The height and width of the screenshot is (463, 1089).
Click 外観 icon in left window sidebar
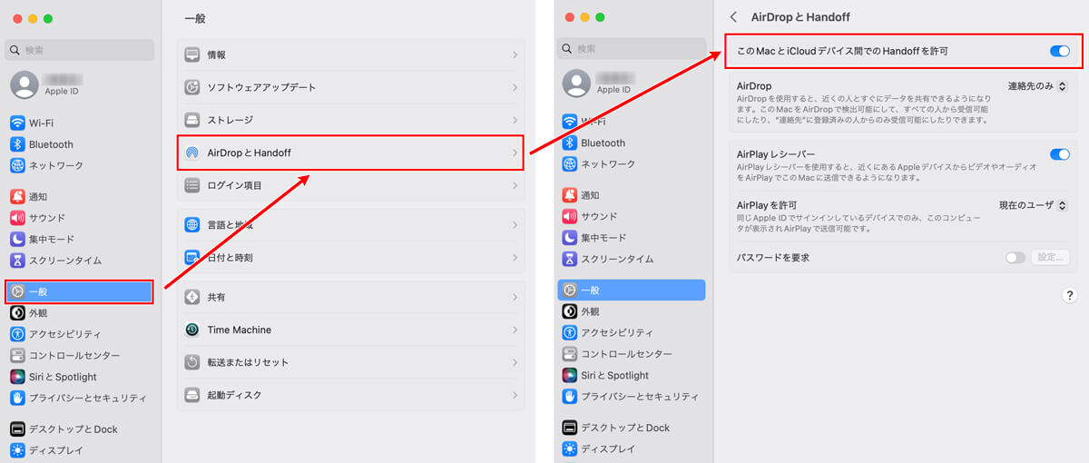click(x=17, y=312)
